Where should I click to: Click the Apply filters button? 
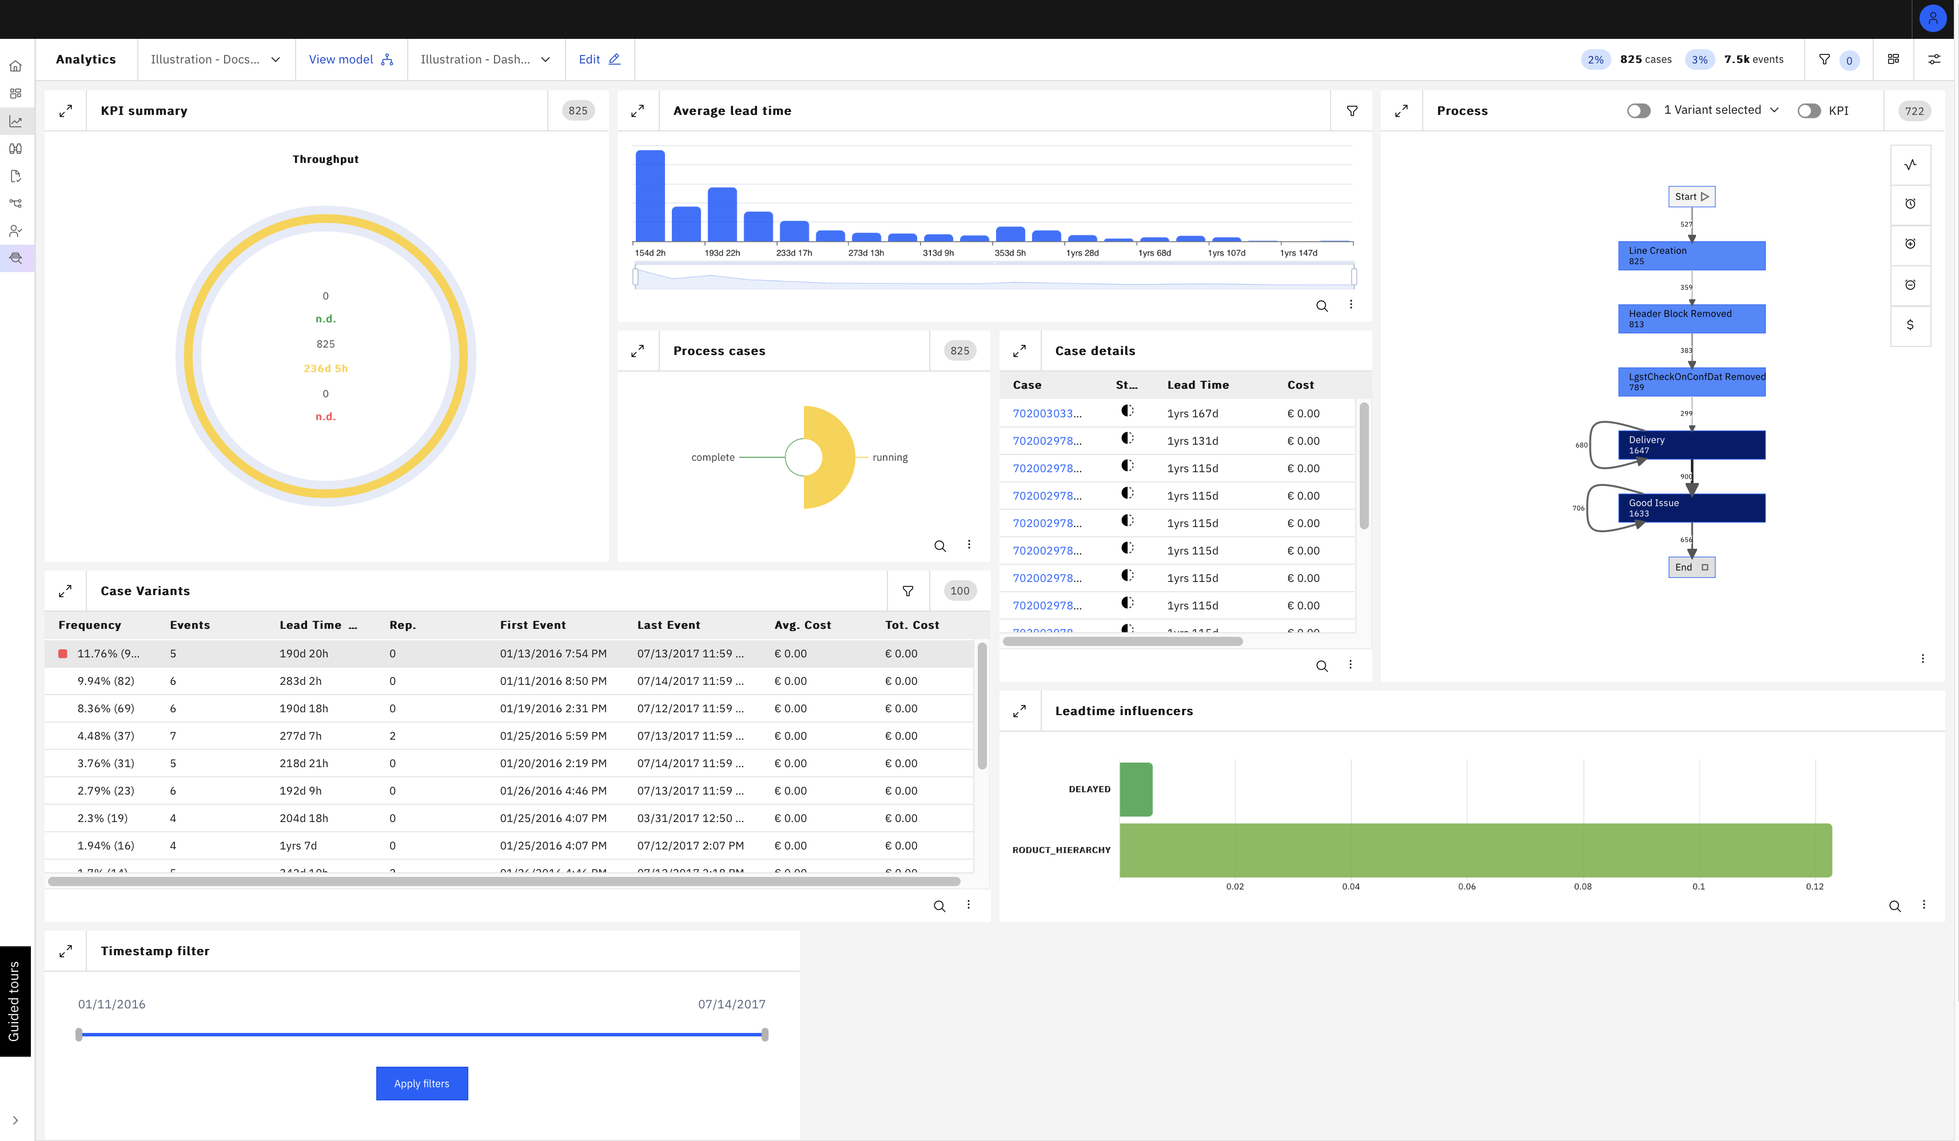pos(421,1083)
